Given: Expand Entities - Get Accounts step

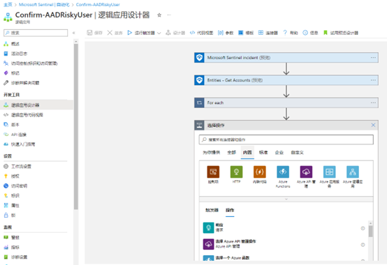Looking at the screenshot, I should [x=286, y=80].
